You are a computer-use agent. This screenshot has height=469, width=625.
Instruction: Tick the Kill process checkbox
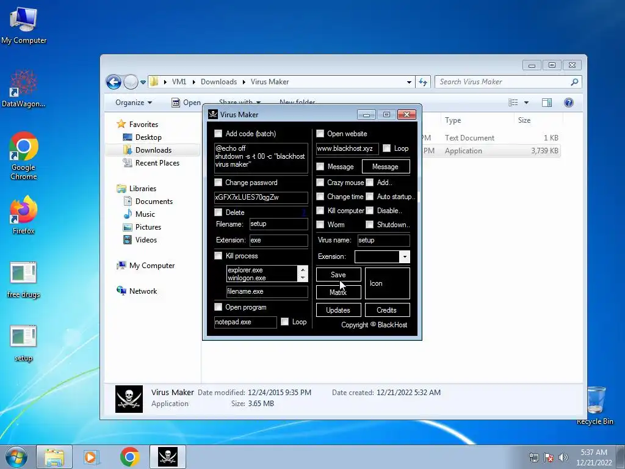pos(218,256)
